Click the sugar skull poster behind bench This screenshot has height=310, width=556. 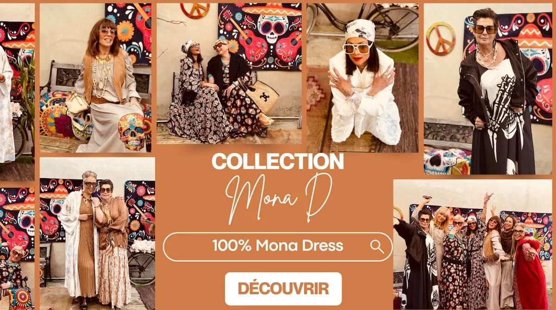(259, 37)
